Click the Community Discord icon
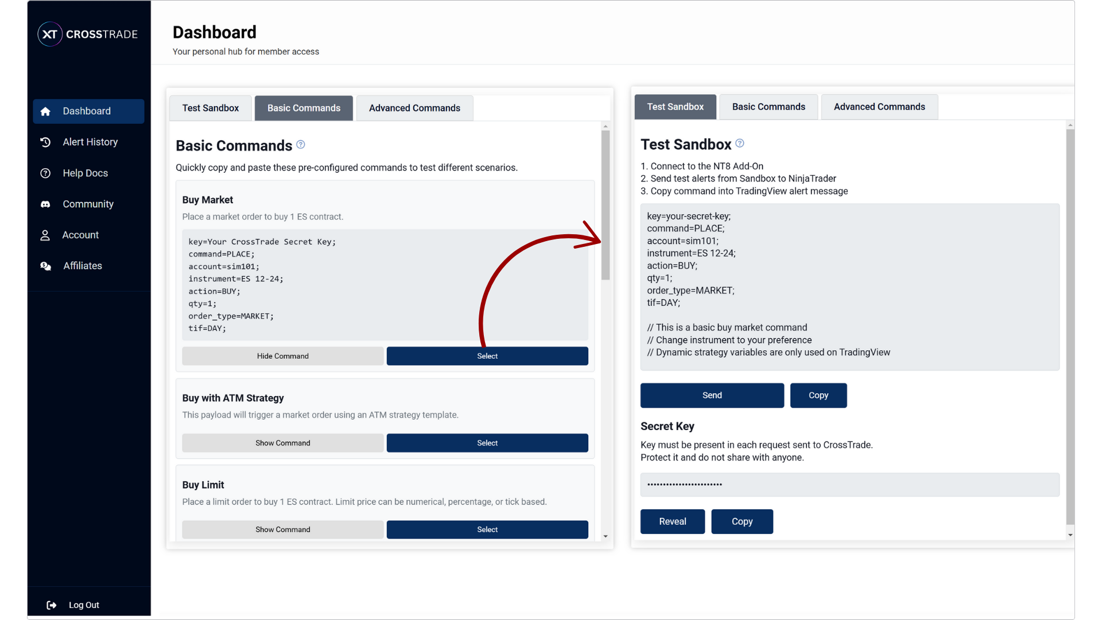 [45, 204]
